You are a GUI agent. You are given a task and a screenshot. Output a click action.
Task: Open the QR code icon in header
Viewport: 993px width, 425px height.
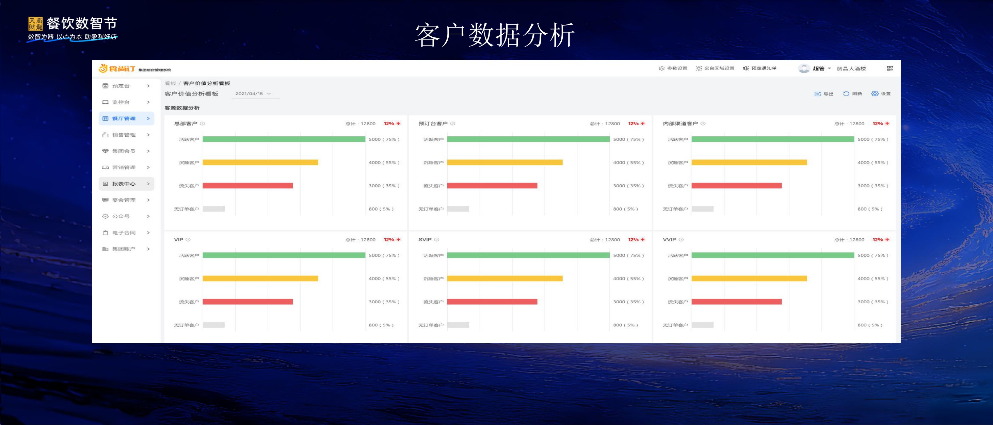(890, 68)
